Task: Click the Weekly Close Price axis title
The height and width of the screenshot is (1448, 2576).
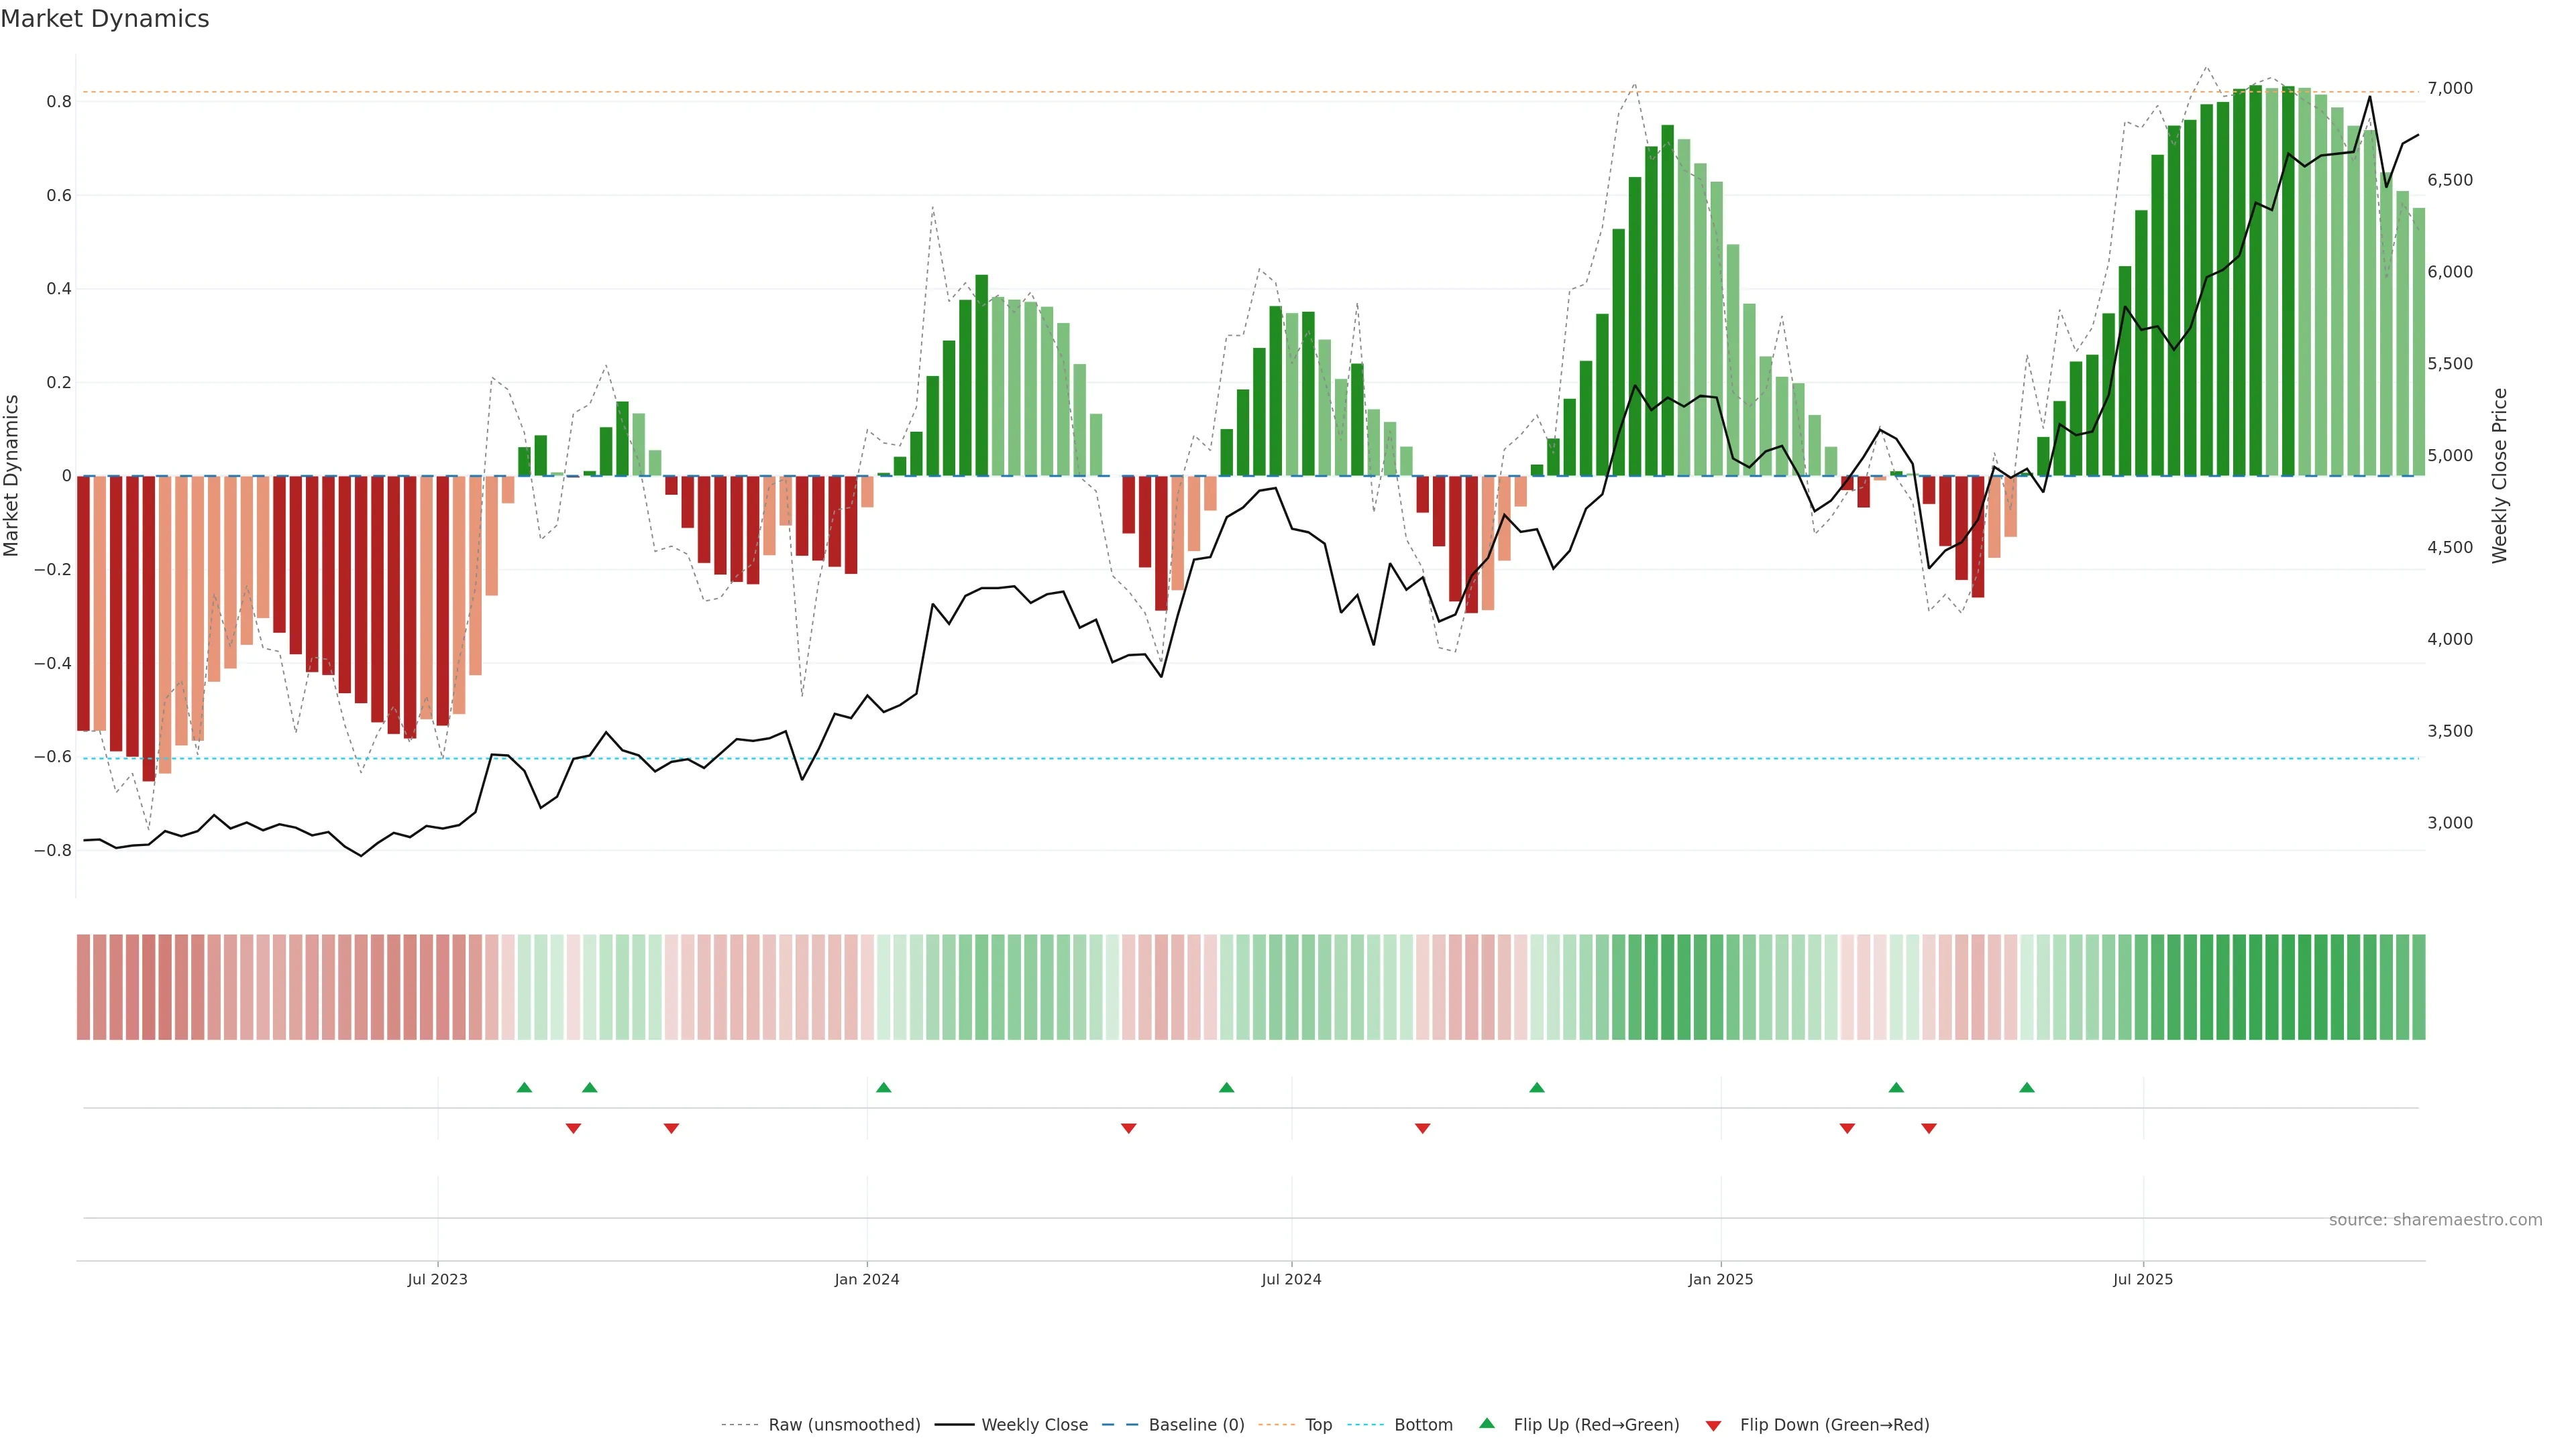Action: (2499, 476)
